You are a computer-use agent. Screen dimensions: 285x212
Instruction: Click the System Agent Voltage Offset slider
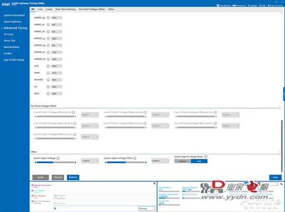(x=126, y=163)
